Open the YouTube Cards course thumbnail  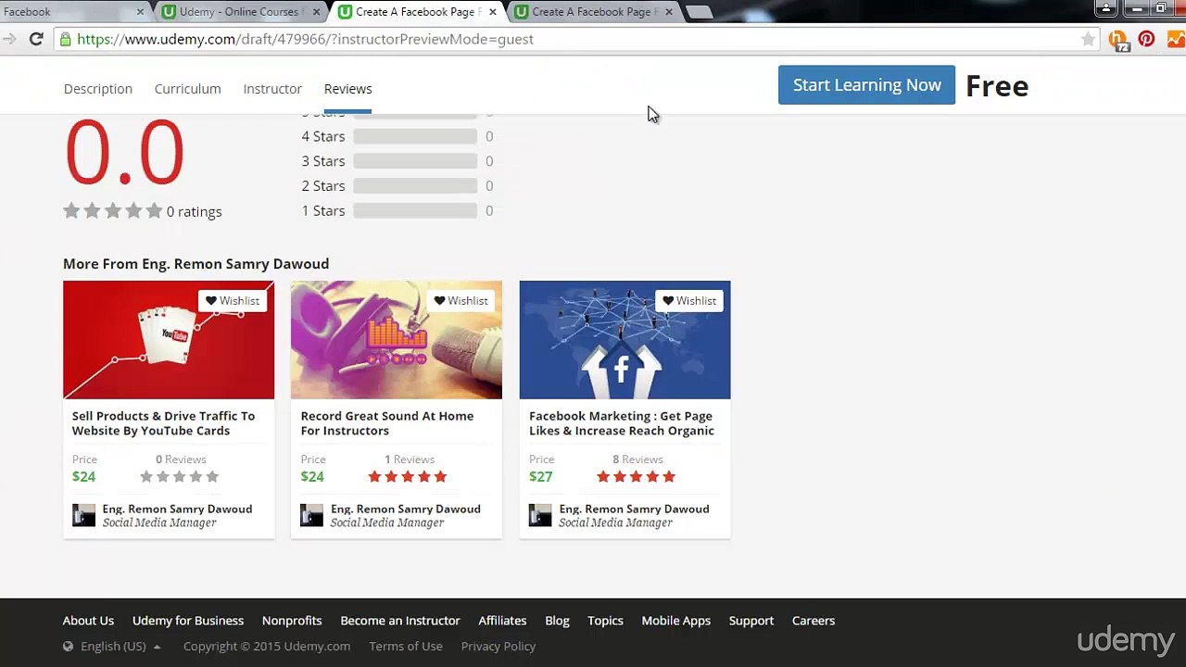pos(169,340)
